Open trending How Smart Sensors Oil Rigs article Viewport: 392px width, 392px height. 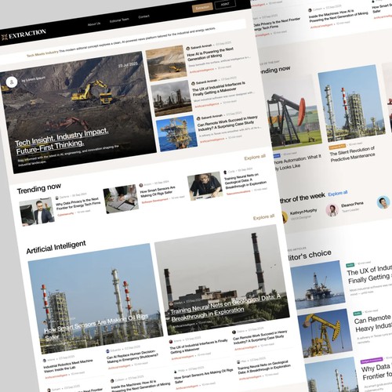click(x=158, y=192)
